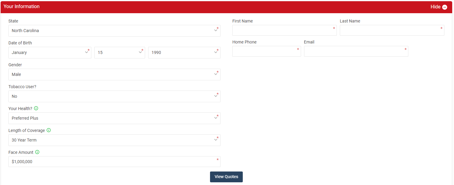This screenshot has height=185, width=454.
Task: Open the Length of Coverage dropdown
Action: (114, 140)
